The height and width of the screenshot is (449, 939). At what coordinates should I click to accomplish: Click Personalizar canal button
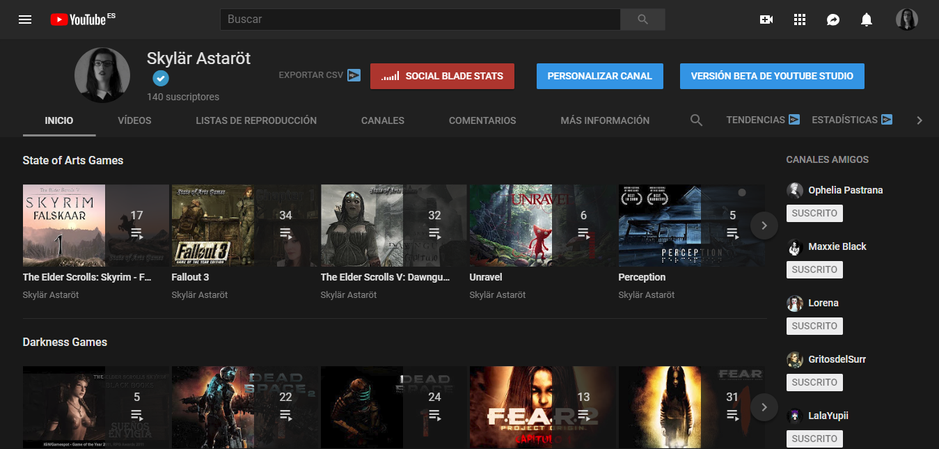[x=600, y=76]
